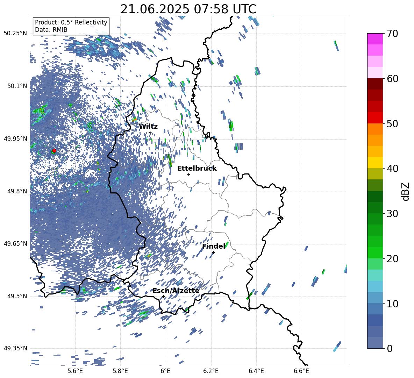Screen dimensions: 414x378
Task: Click the Findel station label
Action: 214,246
